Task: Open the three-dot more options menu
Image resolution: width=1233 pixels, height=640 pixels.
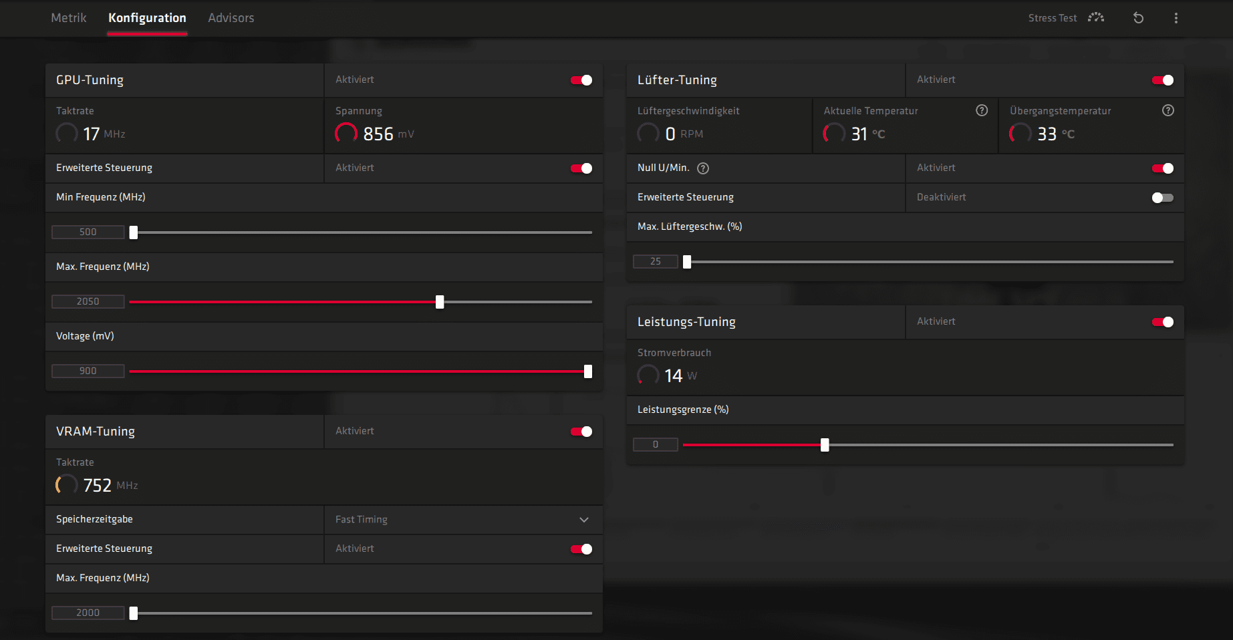Action: [x=1176, y=18]
